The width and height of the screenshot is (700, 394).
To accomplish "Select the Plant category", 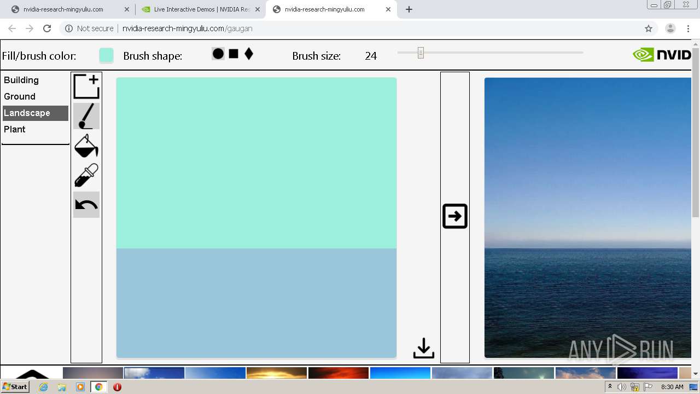I will tap(36, 129).
